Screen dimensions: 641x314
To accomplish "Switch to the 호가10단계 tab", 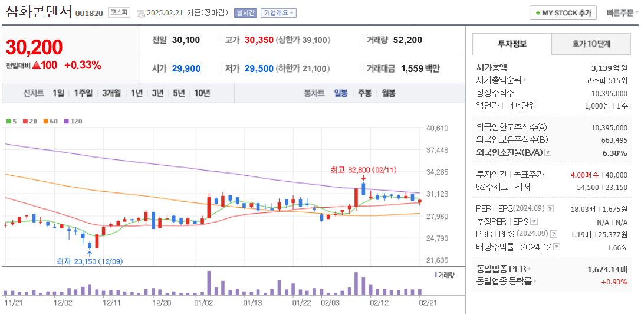I will pyautogui.click(x=591, y=44).
